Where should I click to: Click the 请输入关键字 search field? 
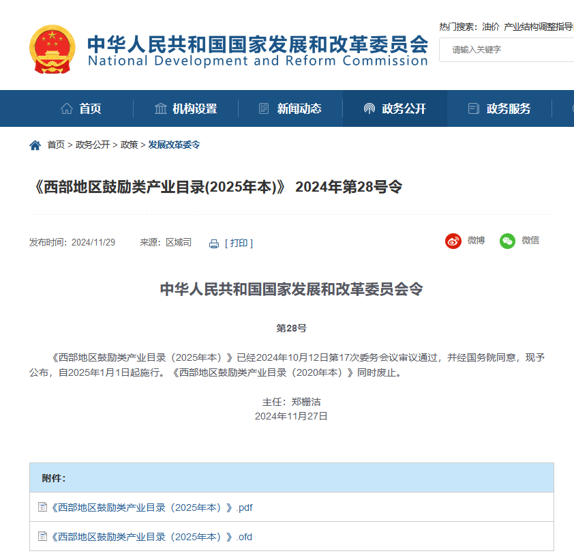click(x=507, y=50)
